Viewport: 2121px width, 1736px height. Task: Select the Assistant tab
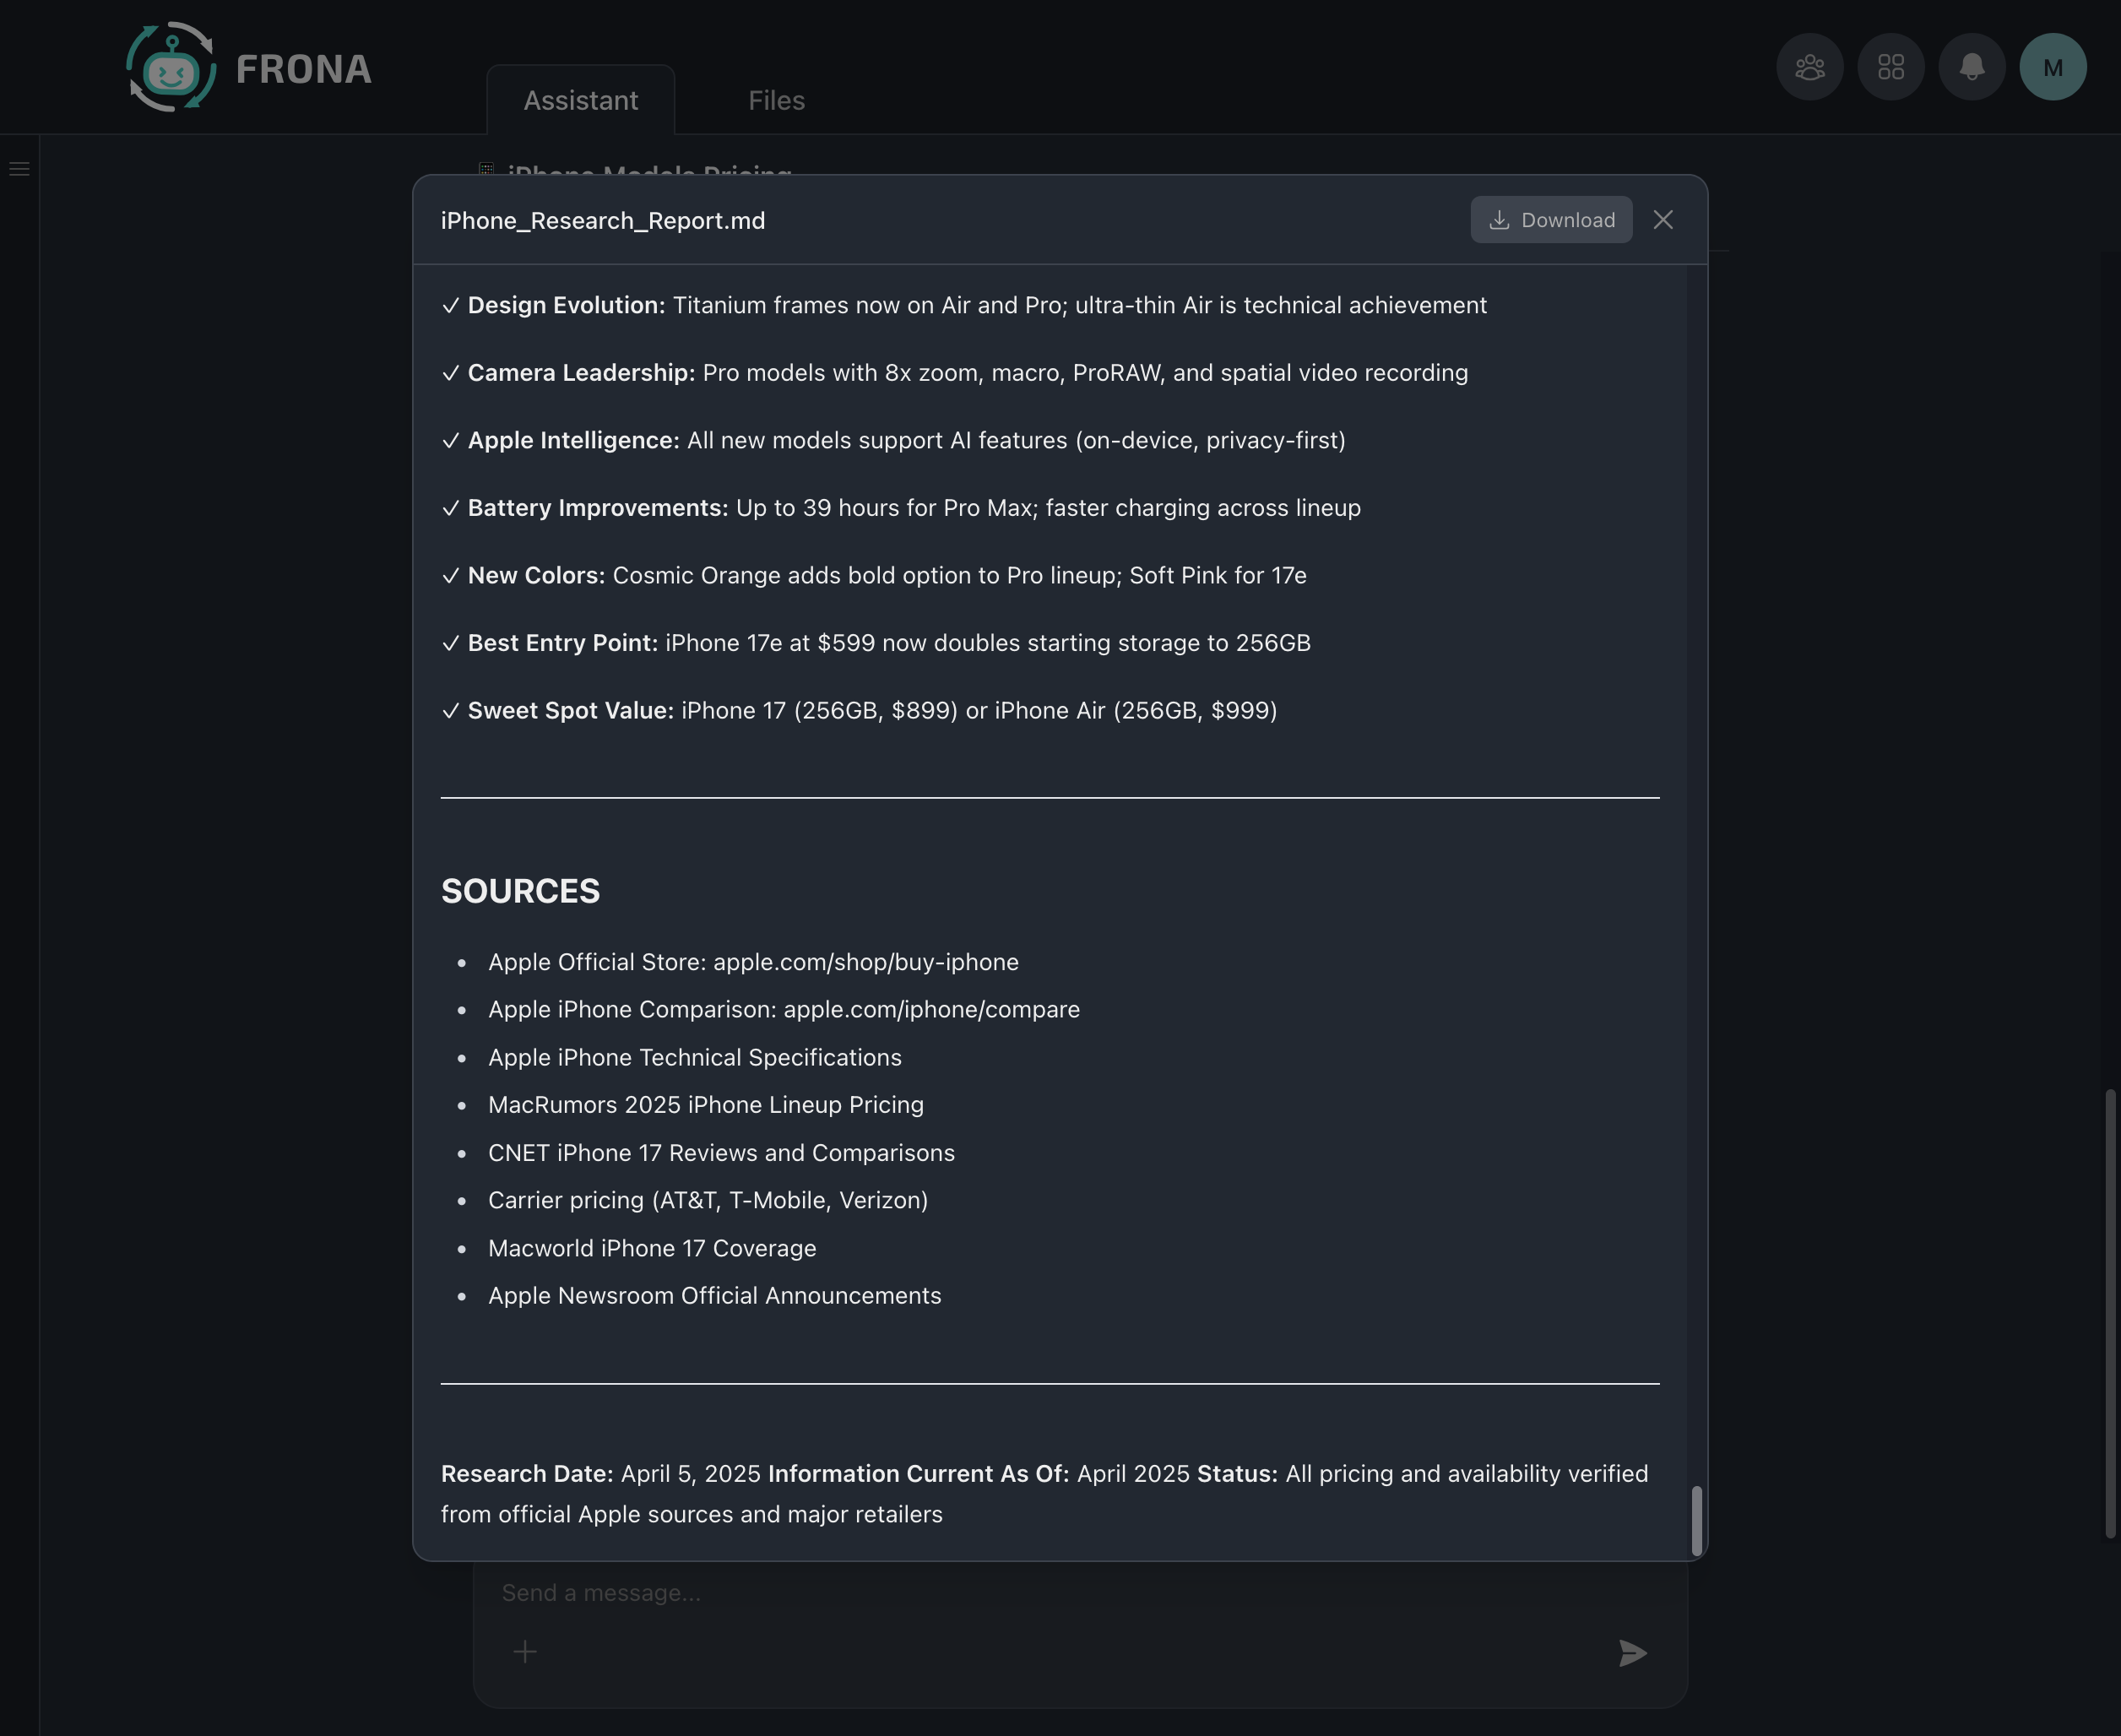(580, 100)
